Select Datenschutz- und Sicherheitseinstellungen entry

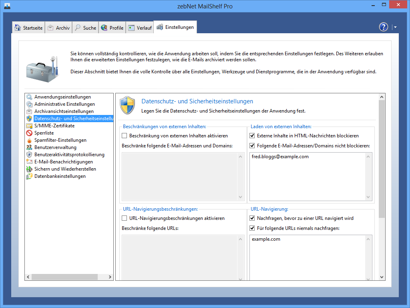pyautogui.click(x=74, y=119)
